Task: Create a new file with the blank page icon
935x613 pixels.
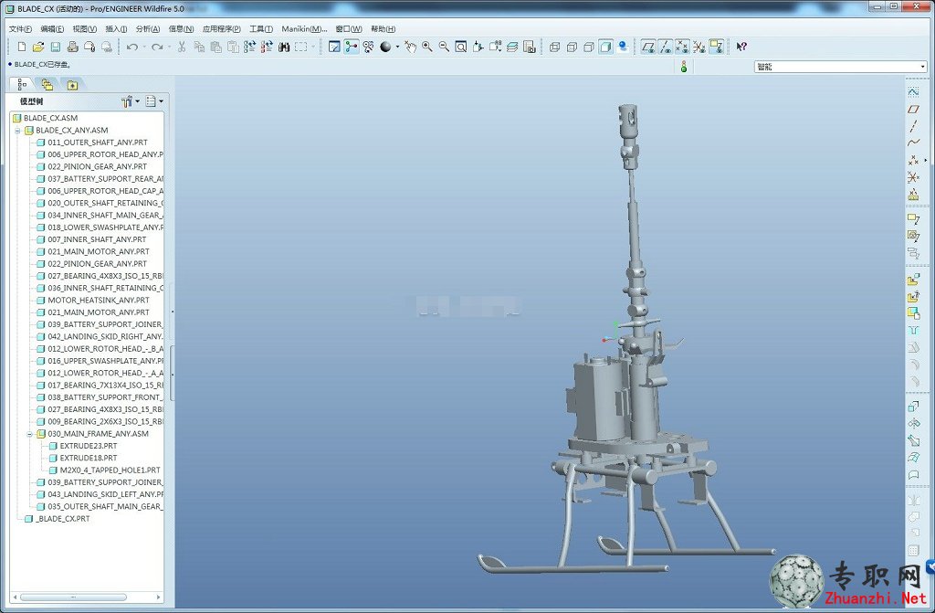Action: click(x=22, y=47)
